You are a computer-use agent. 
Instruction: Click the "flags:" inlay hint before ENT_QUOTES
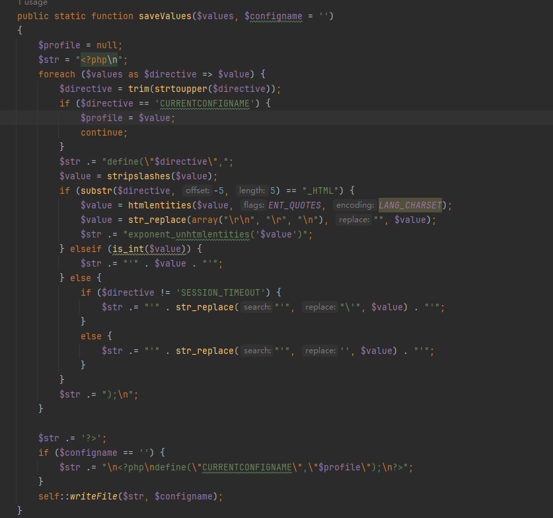[x=253, y=205]
